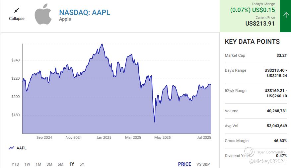Collapse the stock quote panel
This screenshot has width=291, height=168.
click(x=17, y=19)
